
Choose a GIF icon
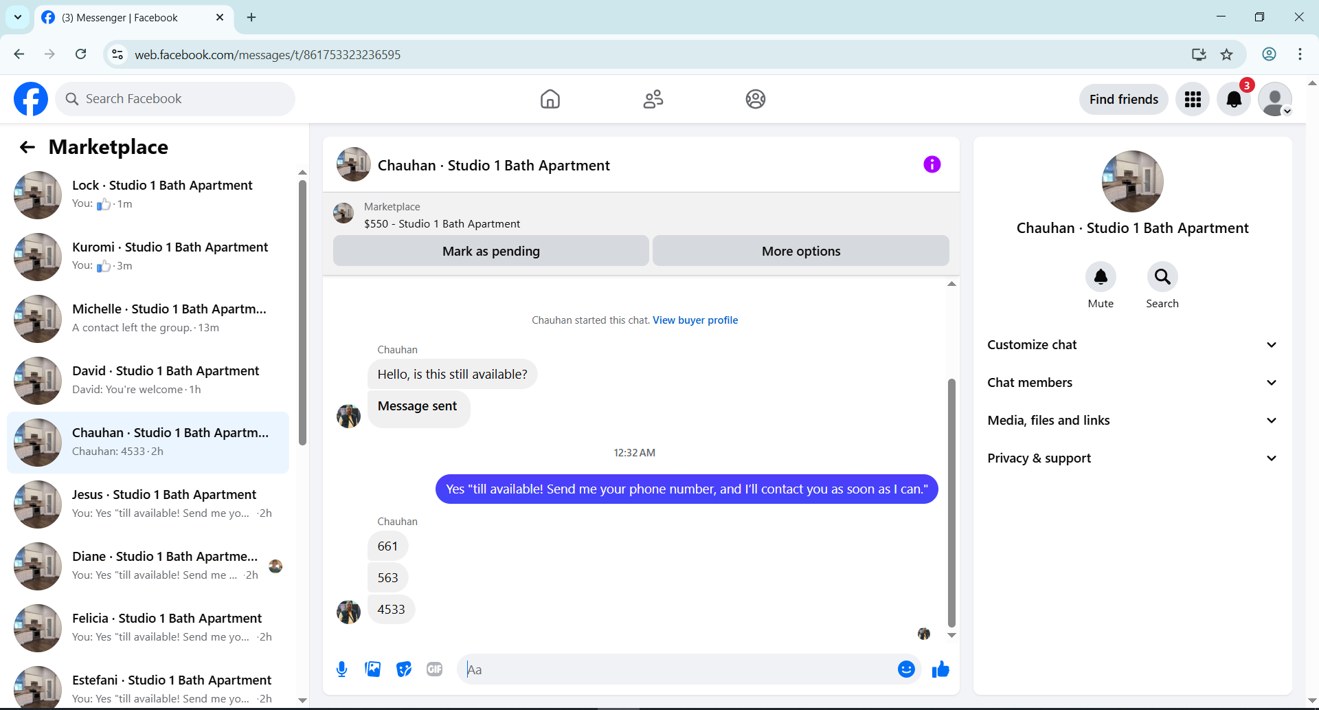click(435, 669)
